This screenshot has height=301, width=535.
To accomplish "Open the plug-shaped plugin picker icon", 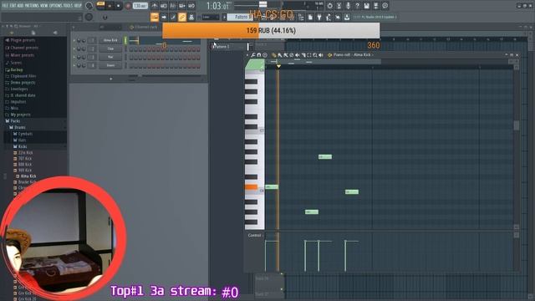I will click(319, 17).
